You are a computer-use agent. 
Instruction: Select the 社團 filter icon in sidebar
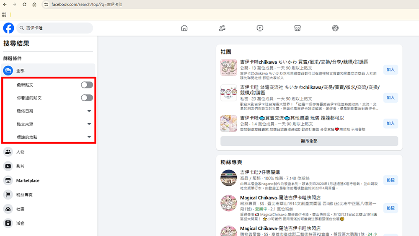click(x=8, y=209)
